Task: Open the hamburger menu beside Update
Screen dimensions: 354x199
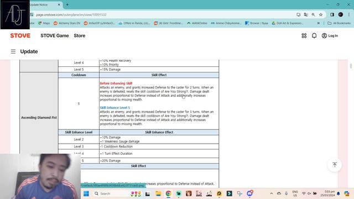Action: [13, 51]
